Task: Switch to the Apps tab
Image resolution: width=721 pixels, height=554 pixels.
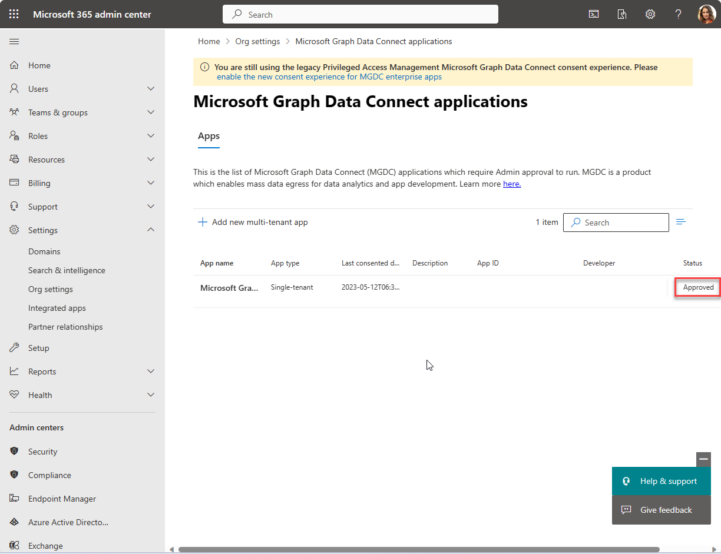Action: (209, 136)
